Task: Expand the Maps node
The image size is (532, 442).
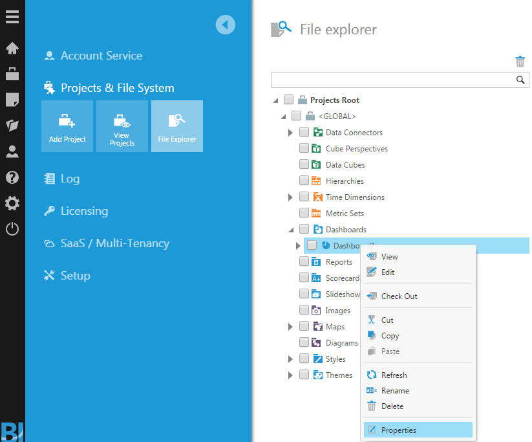Action: click(x=290, y=327)
